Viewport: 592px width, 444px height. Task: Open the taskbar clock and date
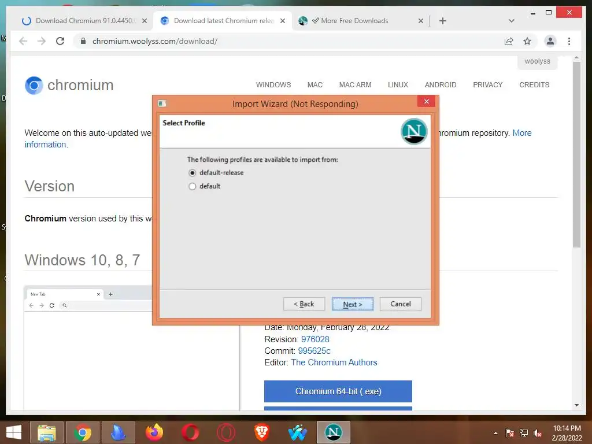tap(567, 433)
